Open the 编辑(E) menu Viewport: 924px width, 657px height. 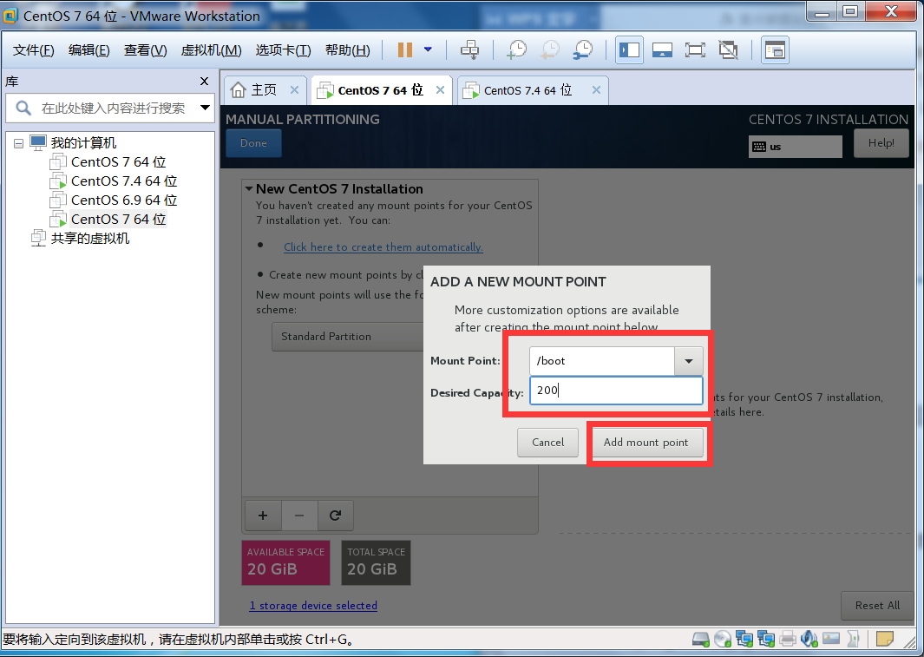[89, 50]
